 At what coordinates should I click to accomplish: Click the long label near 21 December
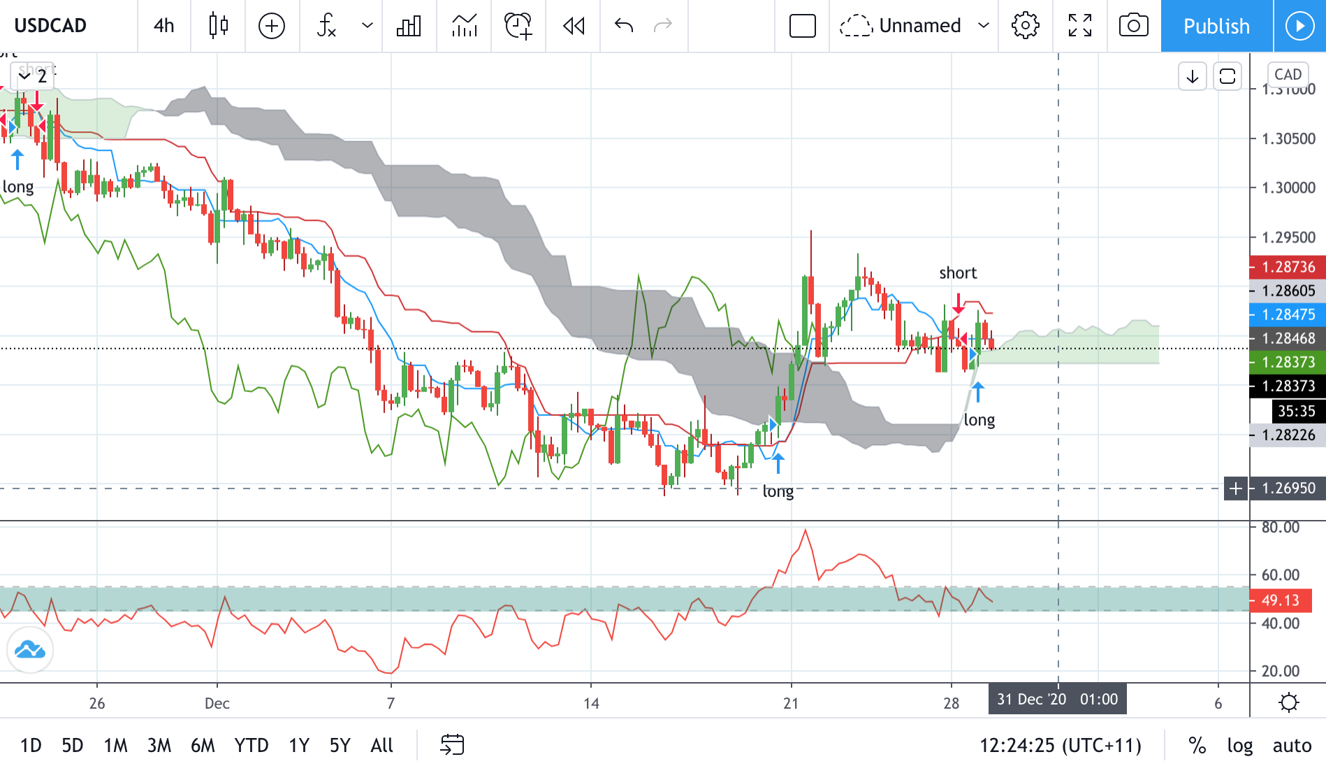point(778,491)
